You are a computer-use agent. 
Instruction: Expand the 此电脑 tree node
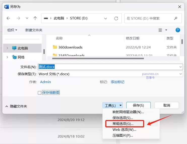(7, 48)
